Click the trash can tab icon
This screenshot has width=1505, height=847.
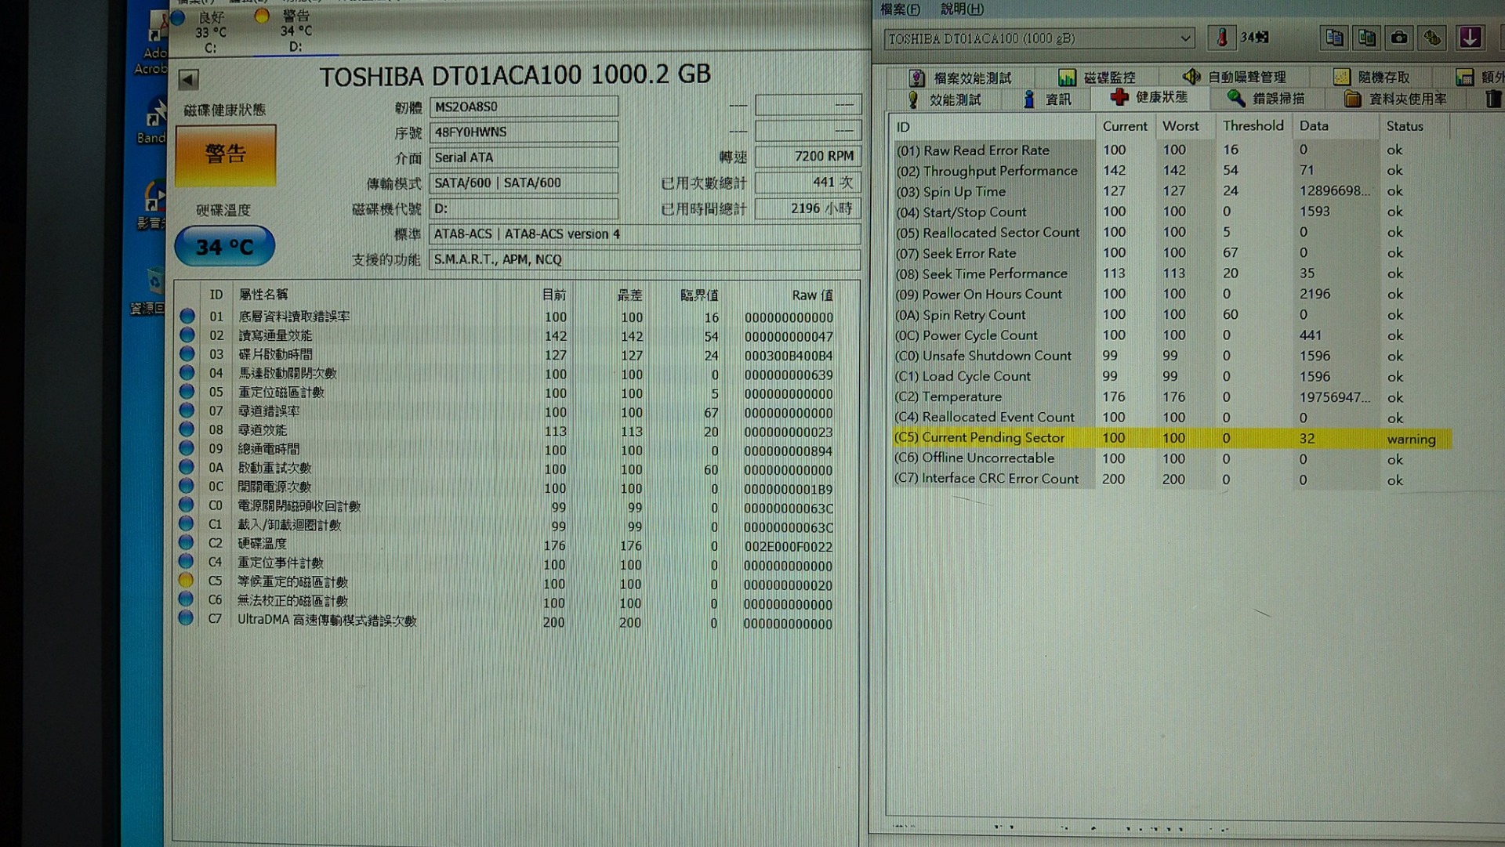click(1492, 99)
